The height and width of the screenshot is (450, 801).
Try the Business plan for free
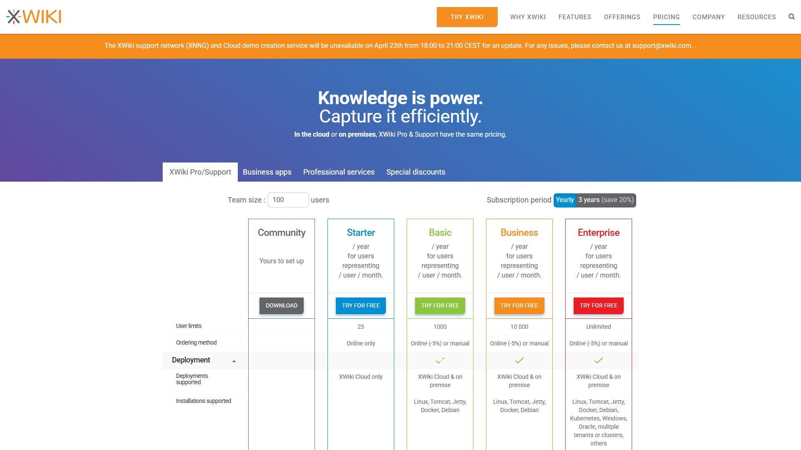519,305
